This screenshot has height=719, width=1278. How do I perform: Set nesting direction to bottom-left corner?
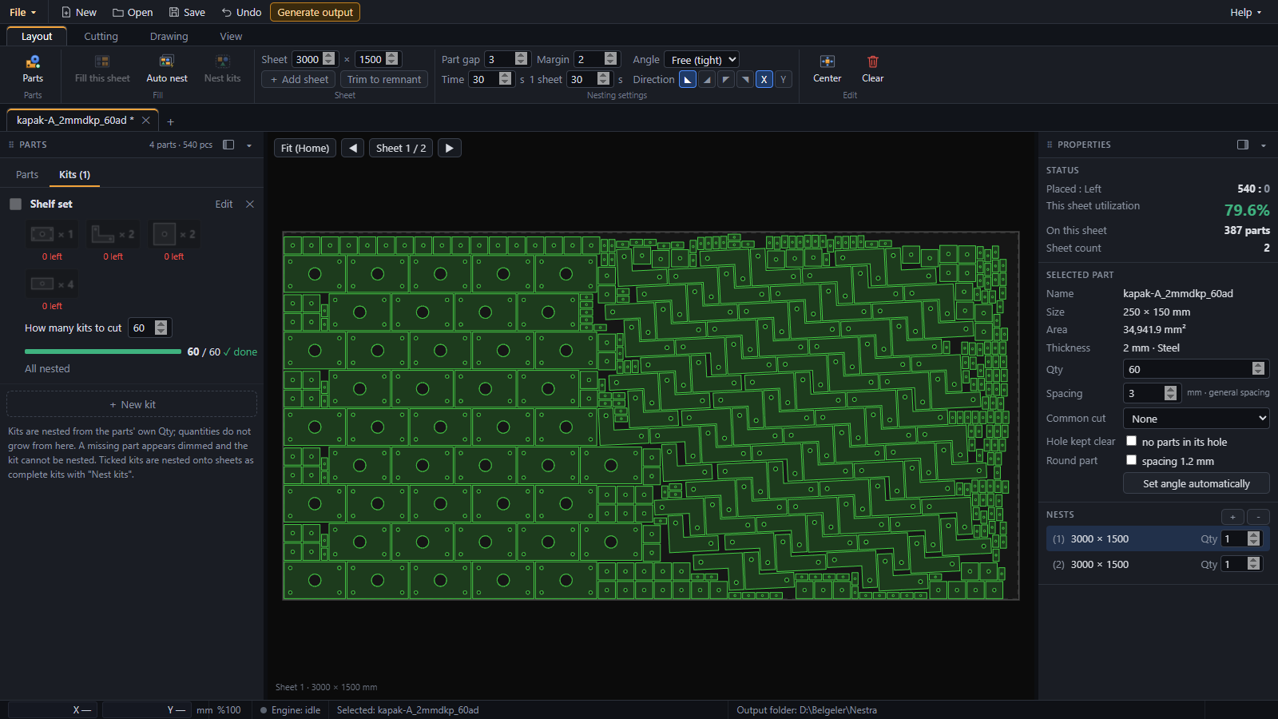click(x=688, y=79)
